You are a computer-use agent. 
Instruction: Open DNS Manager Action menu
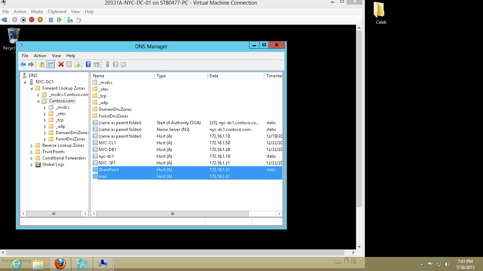[40, 56]
